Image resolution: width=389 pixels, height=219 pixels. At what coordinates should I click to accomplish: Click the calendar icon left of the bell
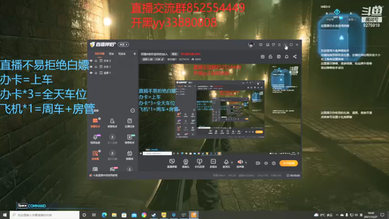pyautogui.click(x=279, y=56)
